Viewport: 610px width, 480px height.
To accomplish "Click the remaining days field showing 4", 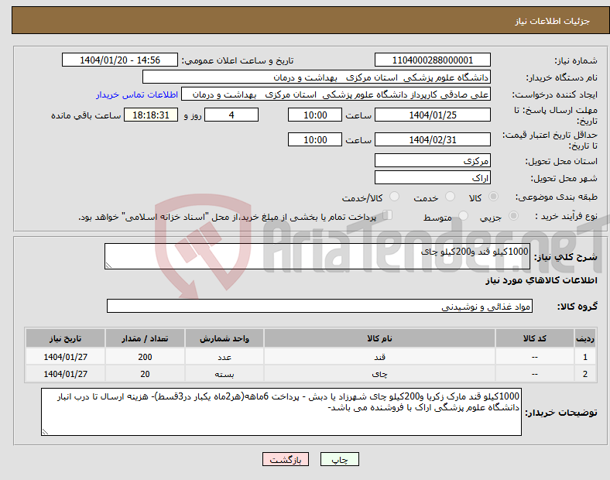I will 231,115.
